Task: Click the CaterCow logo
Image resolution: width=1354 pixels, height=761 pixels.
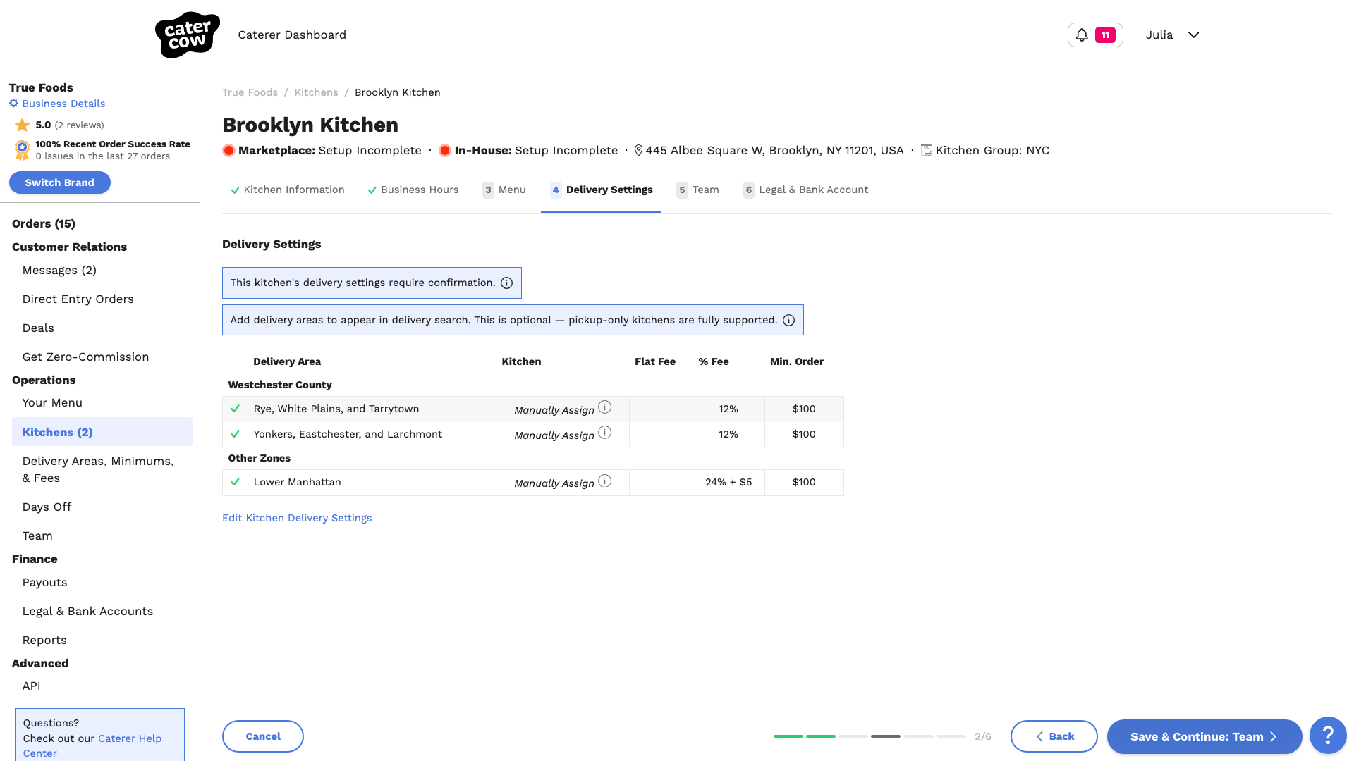Action: (x=188, y=35)
